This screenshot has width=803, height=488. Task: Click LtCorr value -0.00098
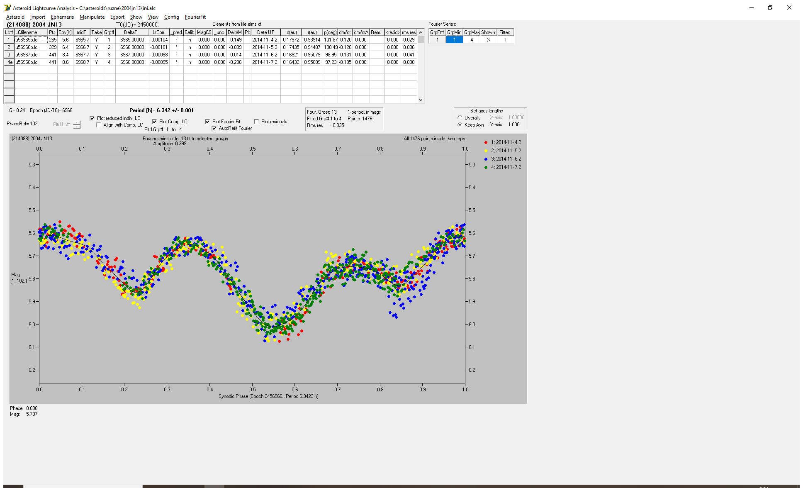[159, 55]
